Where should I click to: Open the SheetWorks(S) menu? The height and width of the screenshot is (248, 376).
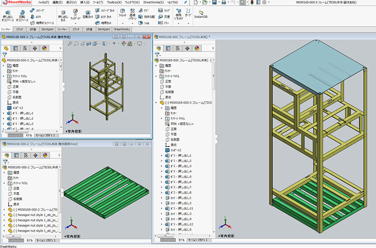[154, 2]
